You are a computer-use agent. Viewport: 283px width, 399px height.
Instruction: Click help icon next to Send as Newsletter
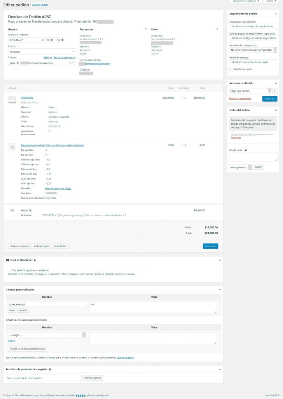point(35,260)
